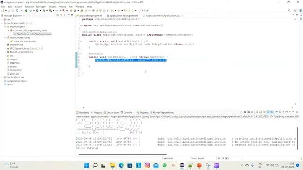Open the Run menu
303x170 pixels.
point(71,7)
